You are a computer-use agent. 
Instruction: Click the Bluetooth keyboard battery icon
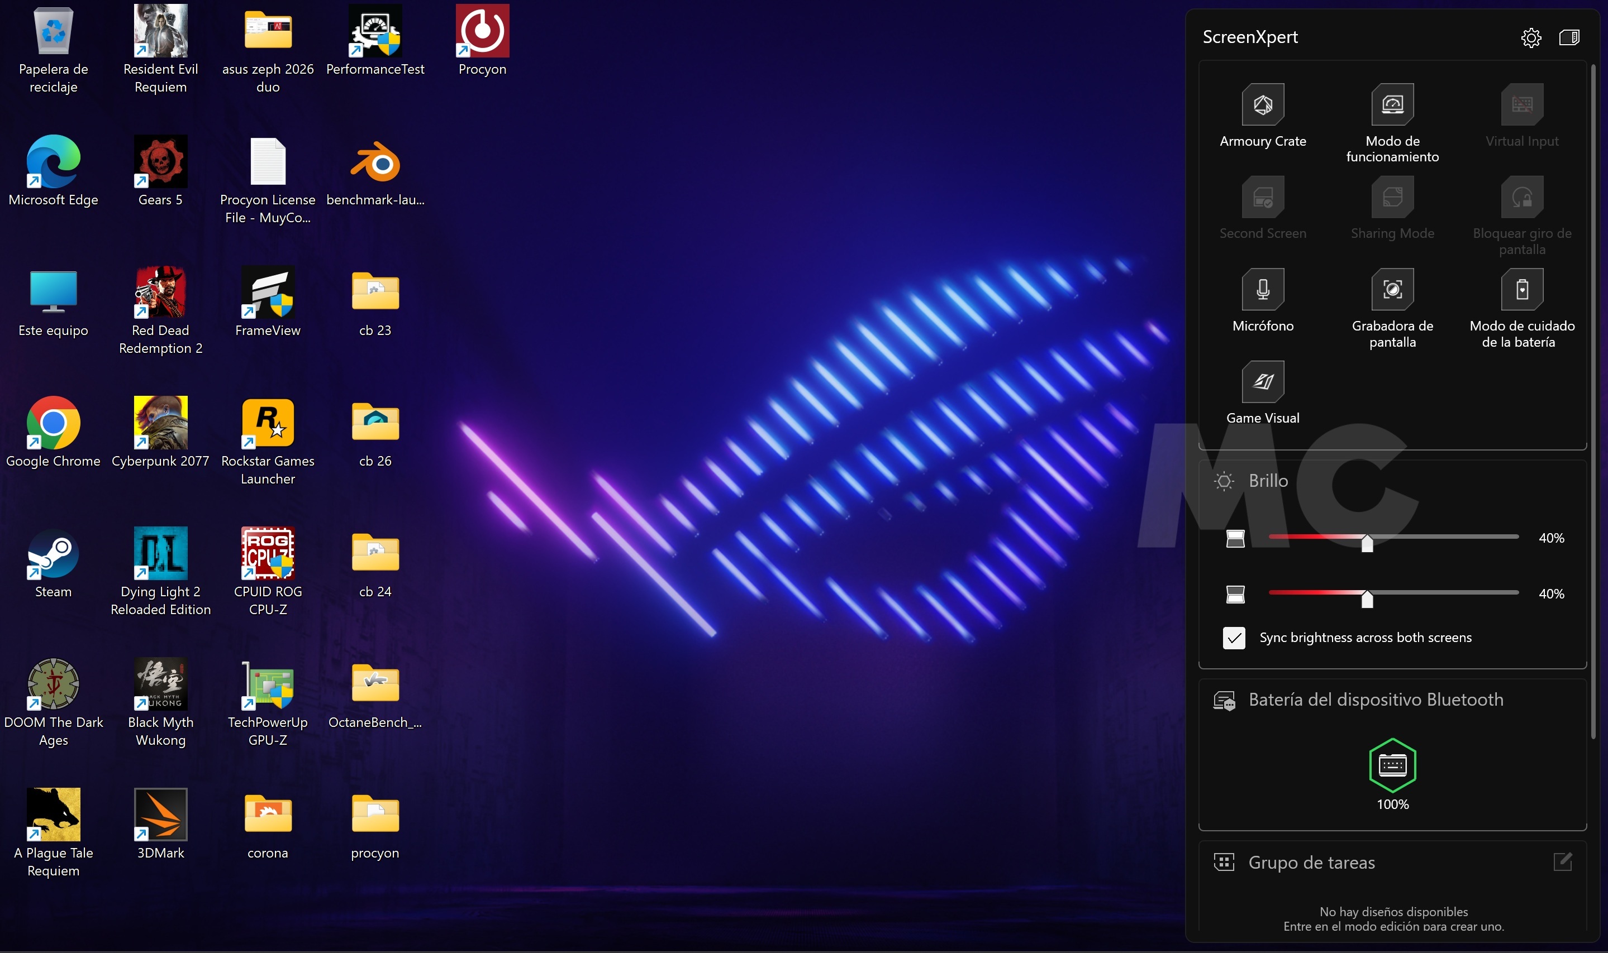point(1392,765)
